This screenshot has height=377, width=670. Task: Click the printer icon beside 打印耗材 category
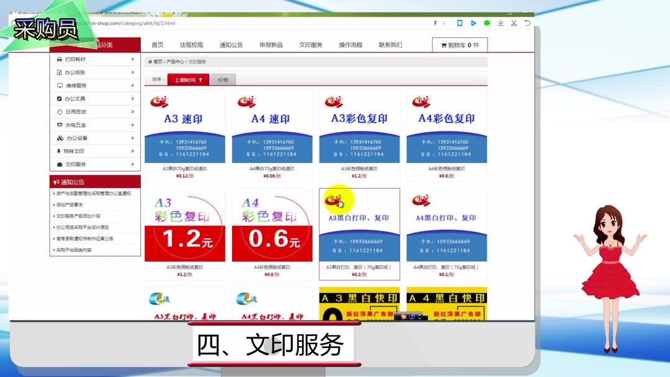pyautogui.click(x=59, y=60)
